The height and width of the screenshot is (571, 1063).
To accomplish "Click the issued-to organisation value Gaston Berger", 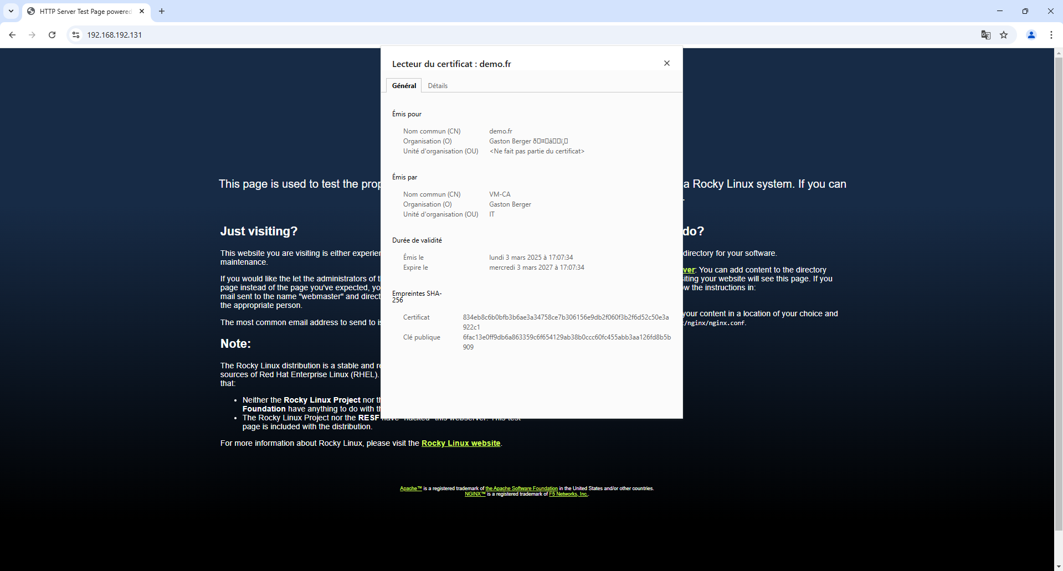I will coord(528,141).
